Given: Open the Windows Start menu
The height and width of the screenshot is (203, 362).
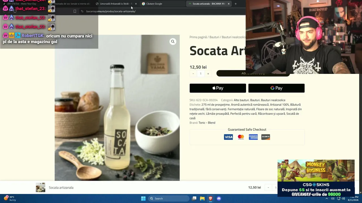Looking at the screenshot, I should coord(143,198).
